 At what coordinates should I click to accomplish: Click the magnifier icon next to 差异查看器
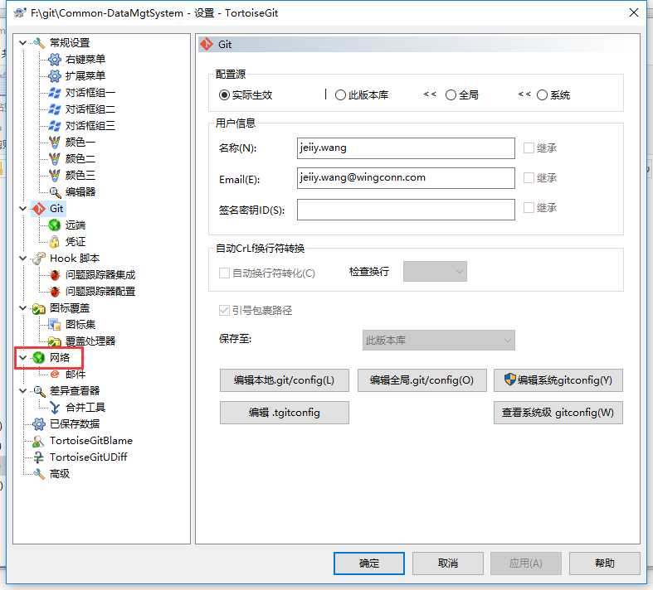tap(39, 391)
